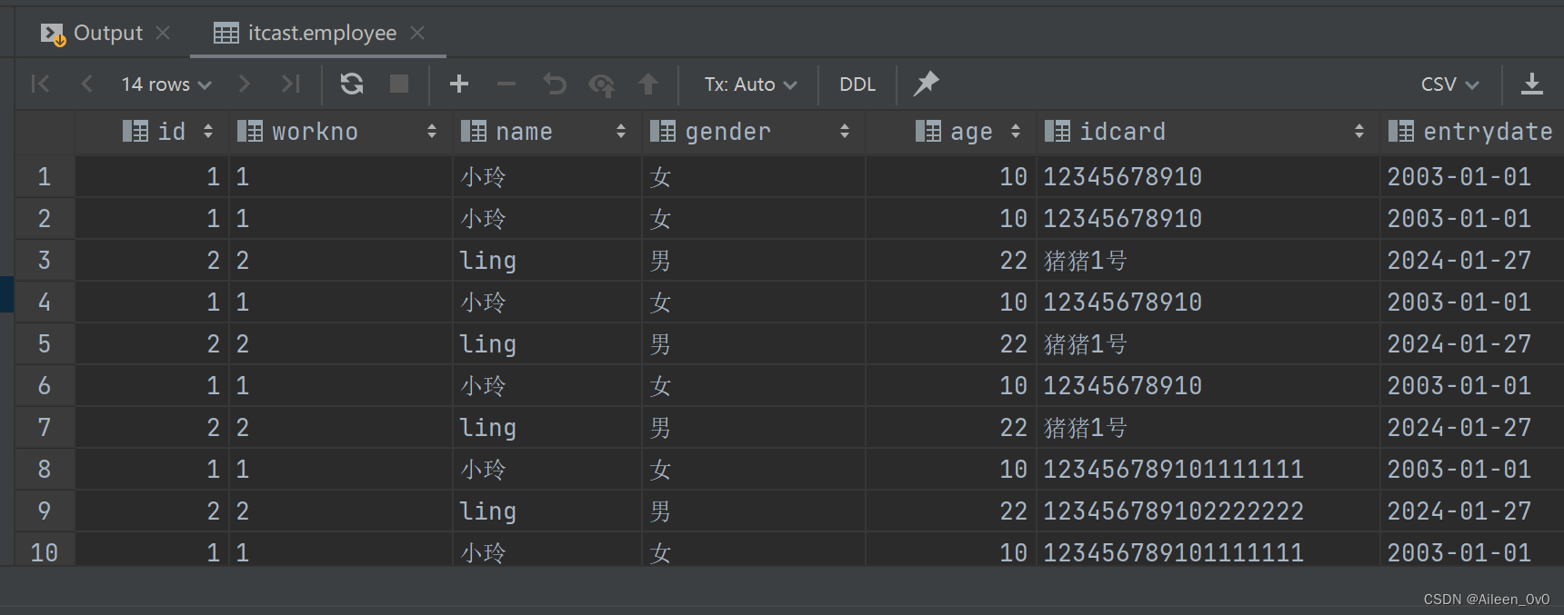Show the table DDL
Viewport: 1564px width, 615px height.
[x=857, y=84]
